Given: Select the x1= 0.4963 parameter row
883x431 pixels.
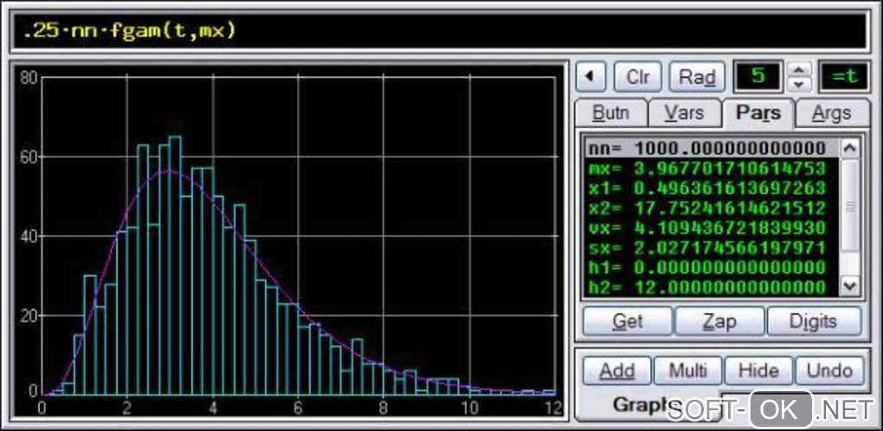Looking at the screenshot, I should (x=712, y=188).
